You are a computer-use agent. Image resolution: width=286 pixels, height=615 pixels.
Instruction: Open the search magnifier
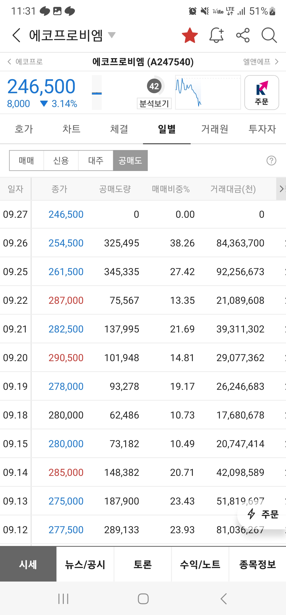coord(269,35)
